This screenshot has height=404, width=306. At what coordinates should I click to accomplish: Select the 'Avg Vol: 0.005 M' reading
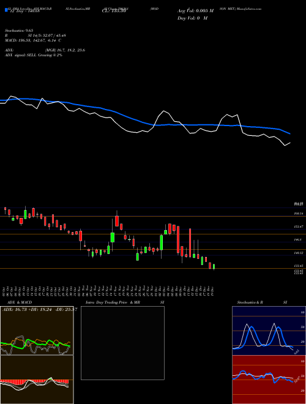coord(195,11)
